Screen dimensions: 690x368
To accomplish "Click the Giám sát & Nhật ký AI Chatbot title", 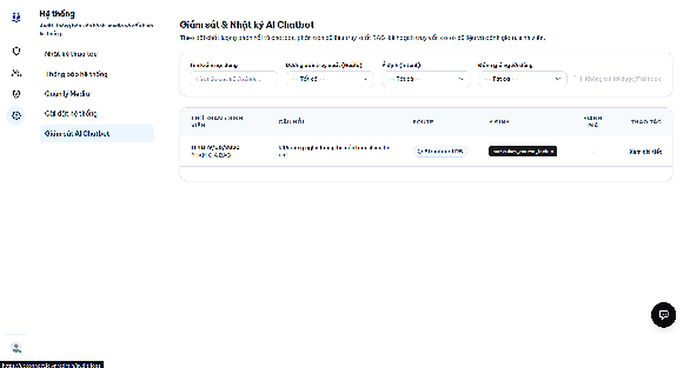I will tap(247, 25).
